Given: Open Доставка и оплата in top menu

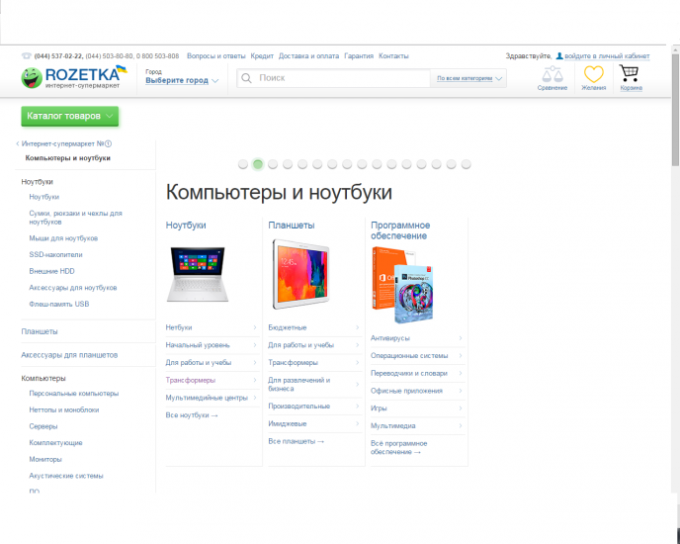Looking at the screenshot, I should pyautogui.click(x=308, y=56).
